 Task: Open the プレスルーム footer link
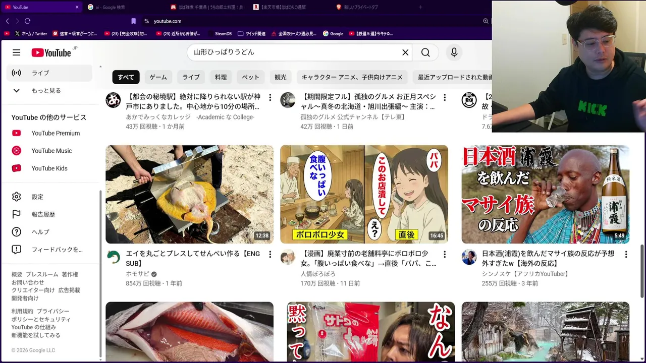point(42,274)
